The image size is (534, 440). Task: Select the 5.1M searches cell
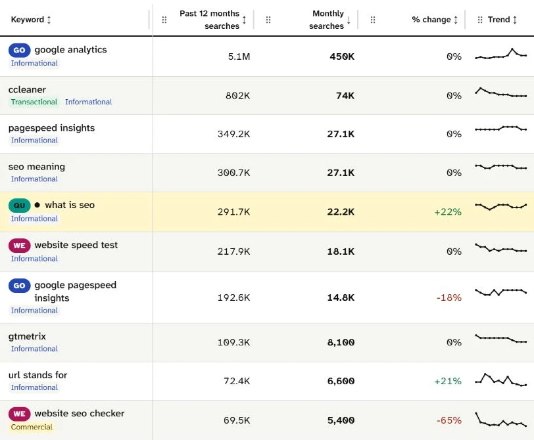pyautogui.click(x=239, y=56)
